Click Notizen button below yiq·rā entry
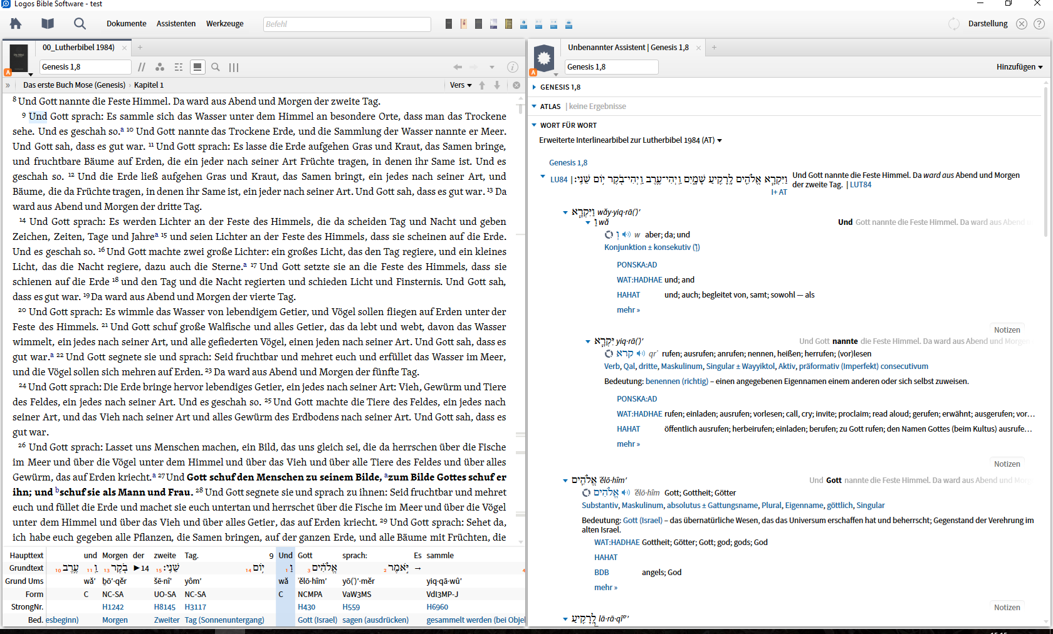1053x634 pixels. (x=1007, y=464)
